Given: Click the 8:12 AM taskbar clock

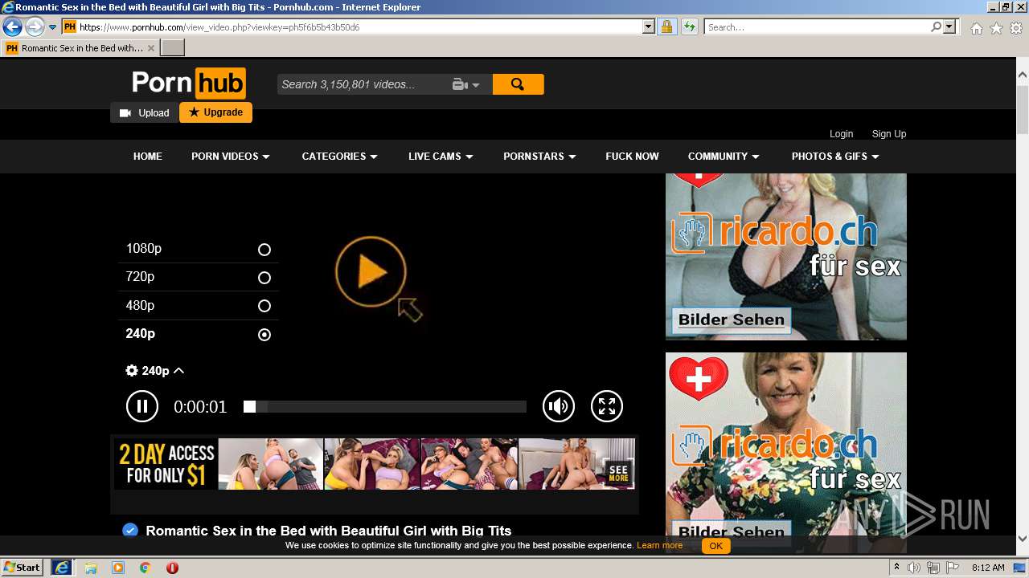Looking at the screenshot, I should (x=988, y=568).
